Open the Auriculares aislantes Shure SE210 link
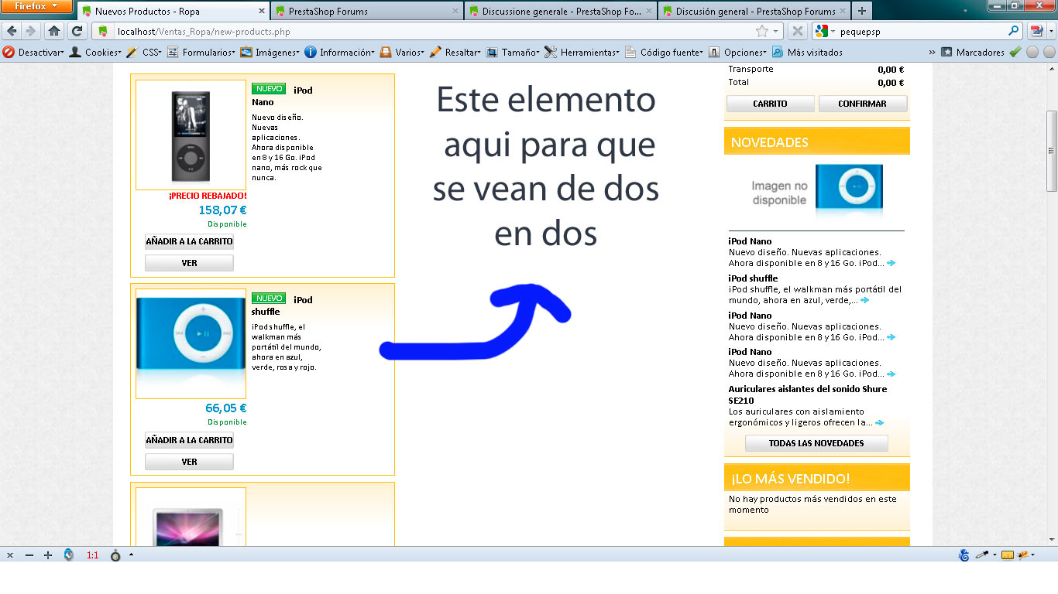 [x=808, y=394]
